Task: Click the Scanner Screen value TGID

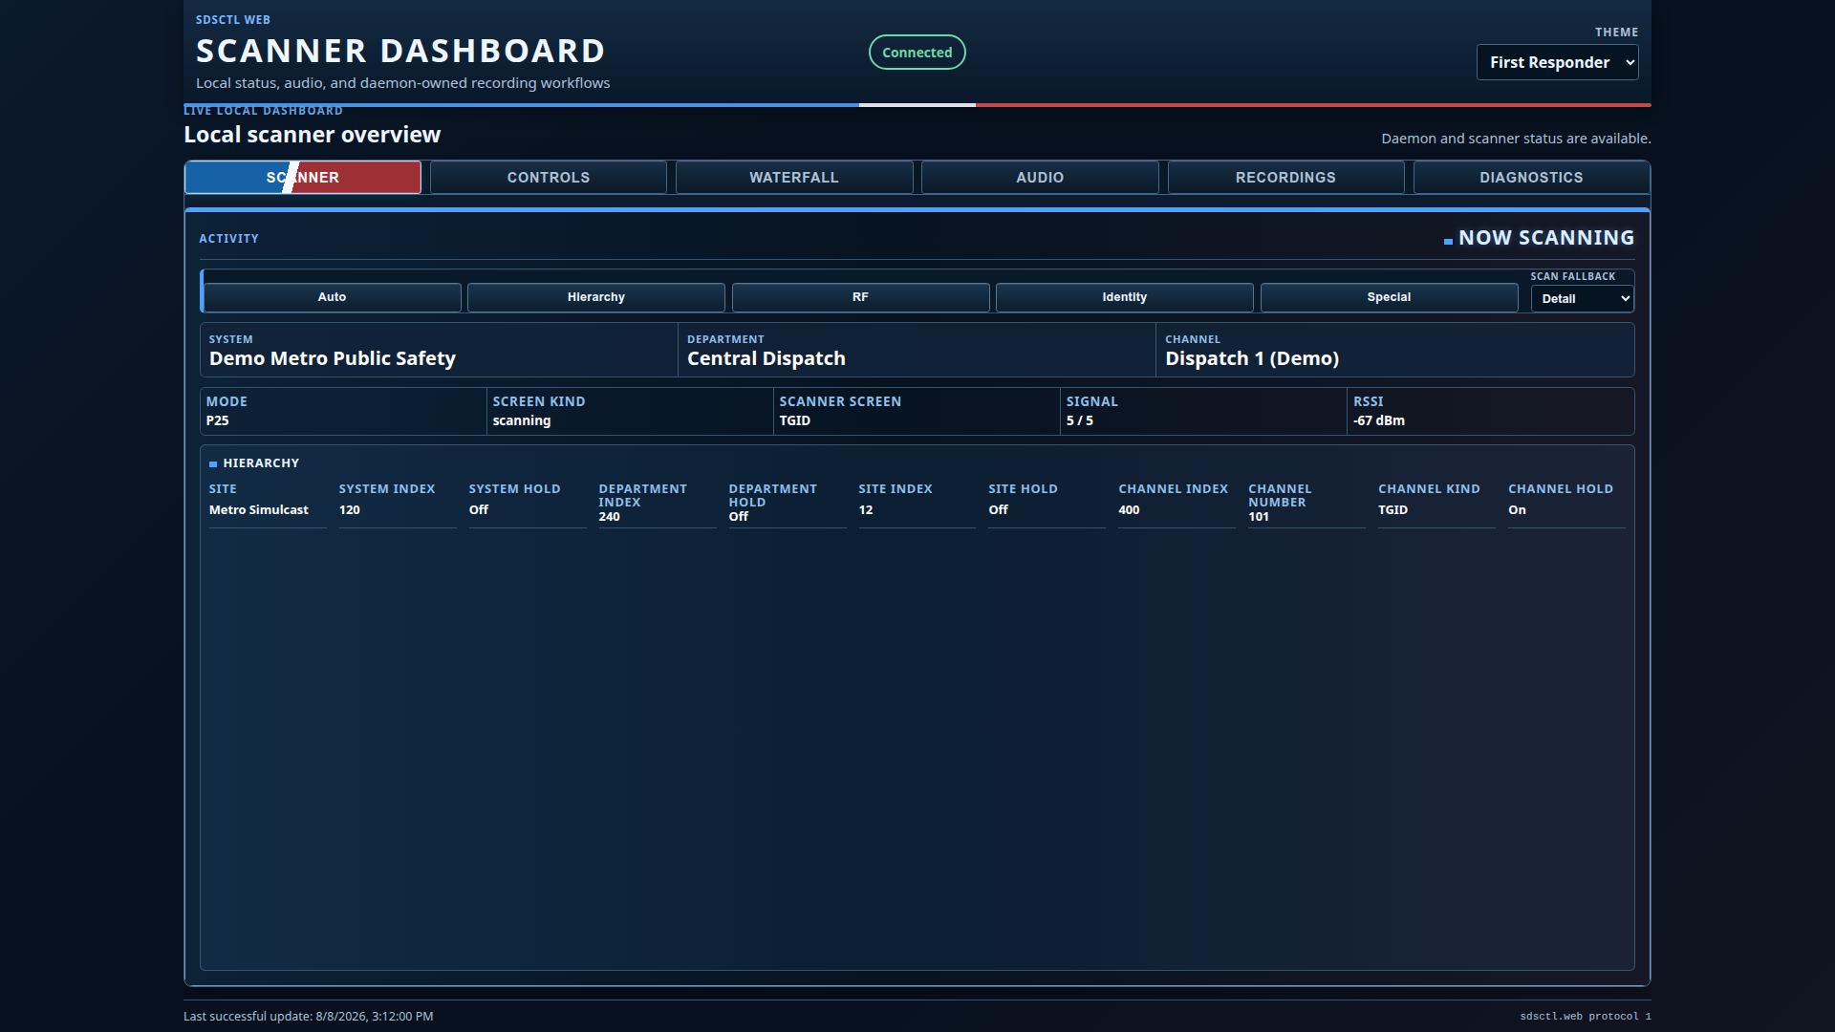Action: point(795,420)
